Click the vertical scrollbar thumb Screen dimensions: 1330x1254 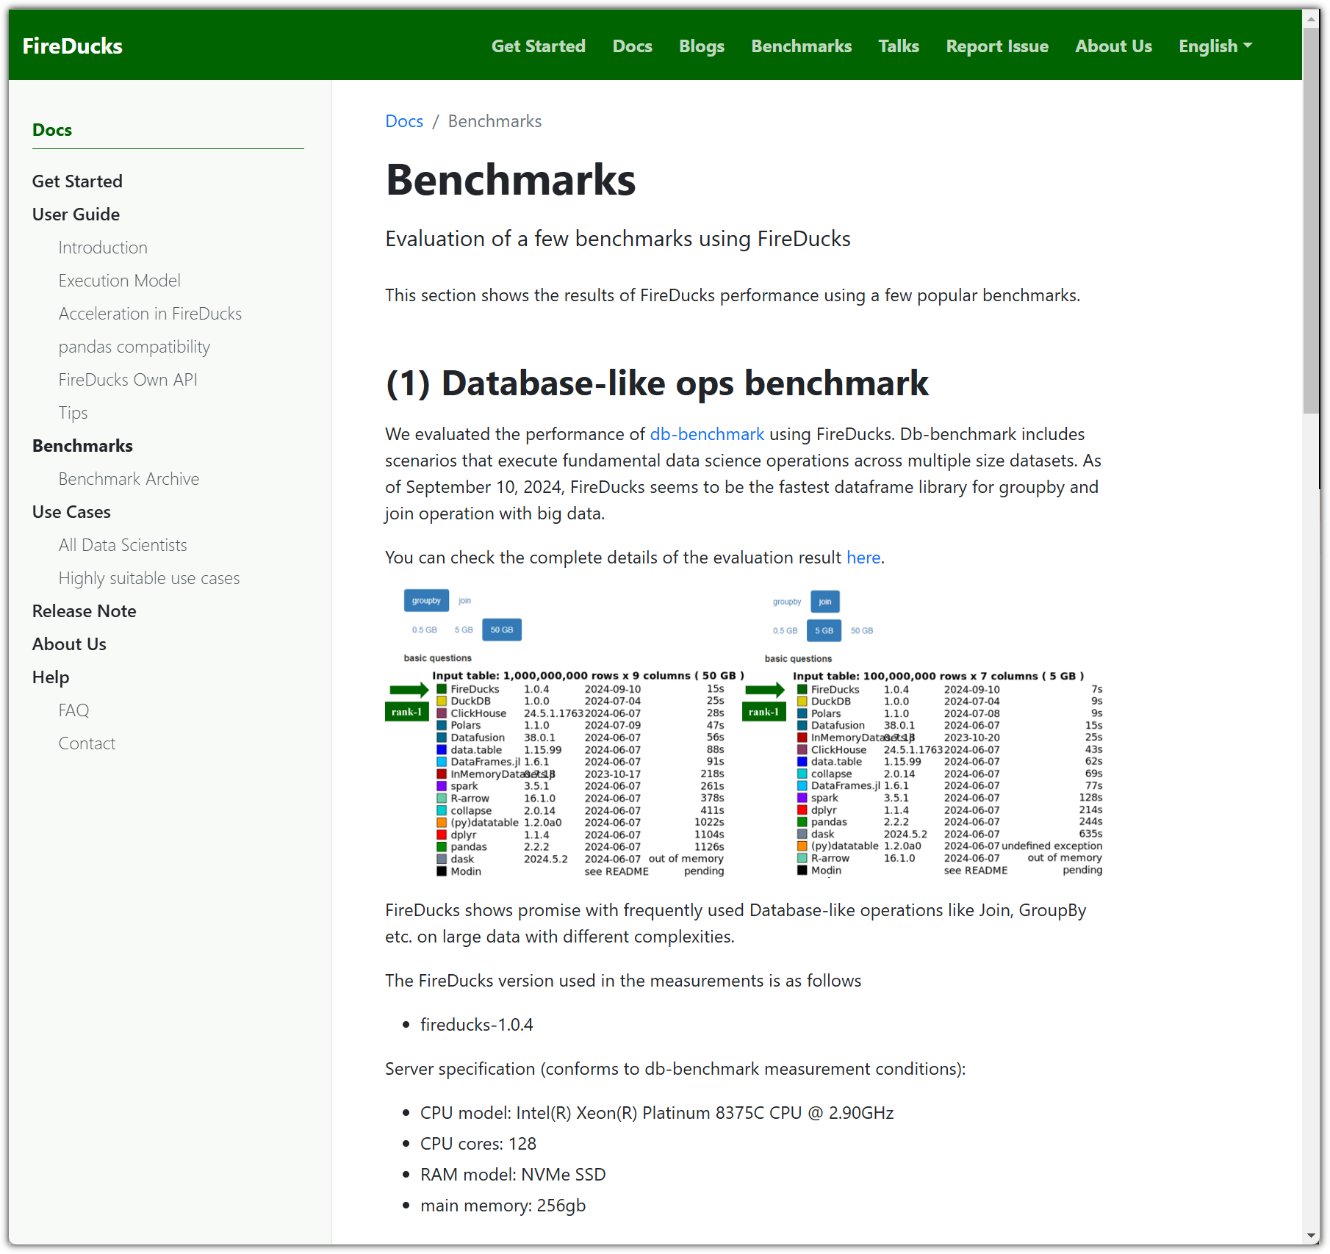1311,220
